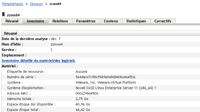The width and height of the screenshot is (200, 112).
Task: Open the Serveurs breadcrumb link
Action: [37, 4]
